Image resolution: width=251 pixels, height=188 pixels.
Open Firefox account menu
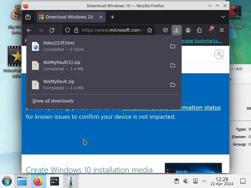point(188,30)
